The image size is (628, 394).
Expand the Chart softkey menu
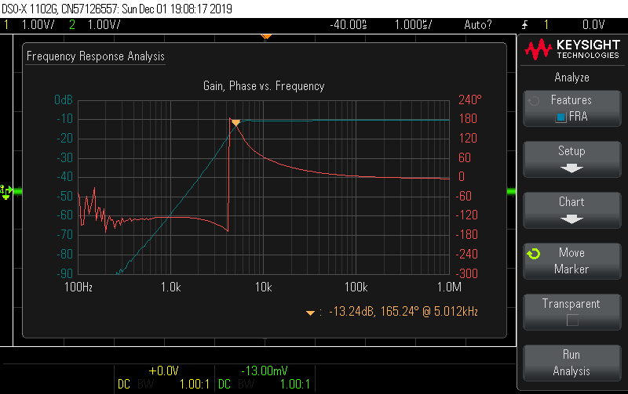(x=571, y=209)
